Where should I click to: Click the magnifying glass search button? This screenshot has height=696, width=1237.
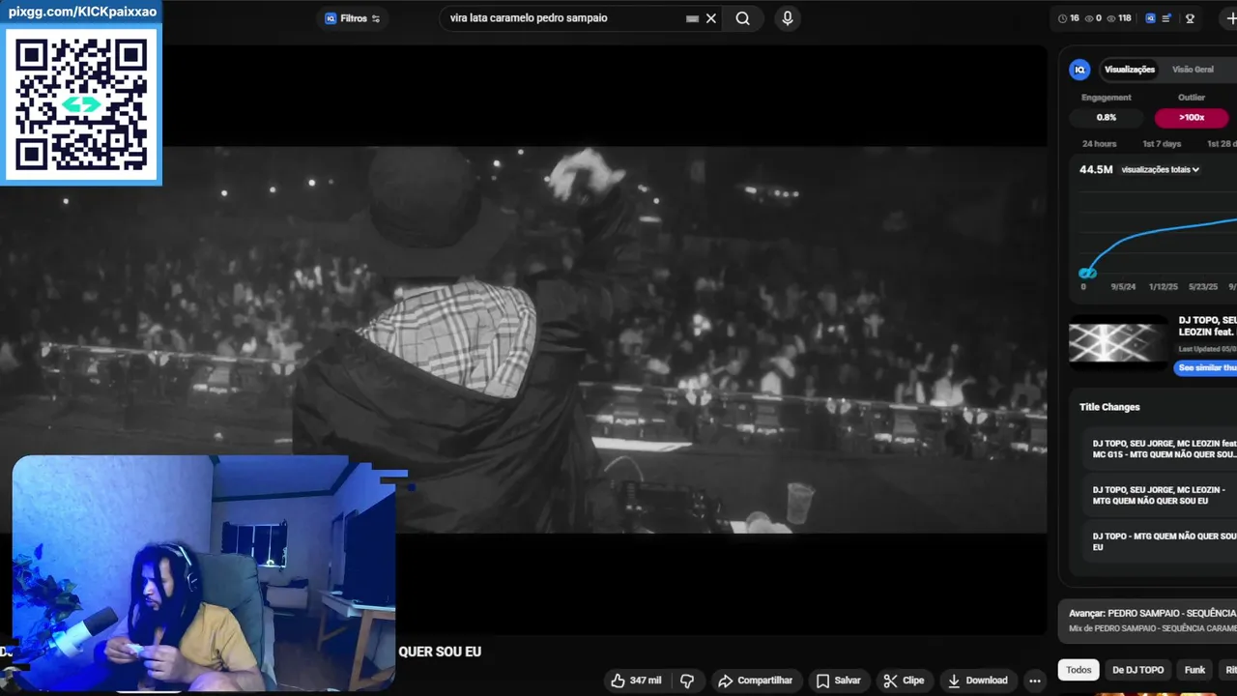pos(742,18)
